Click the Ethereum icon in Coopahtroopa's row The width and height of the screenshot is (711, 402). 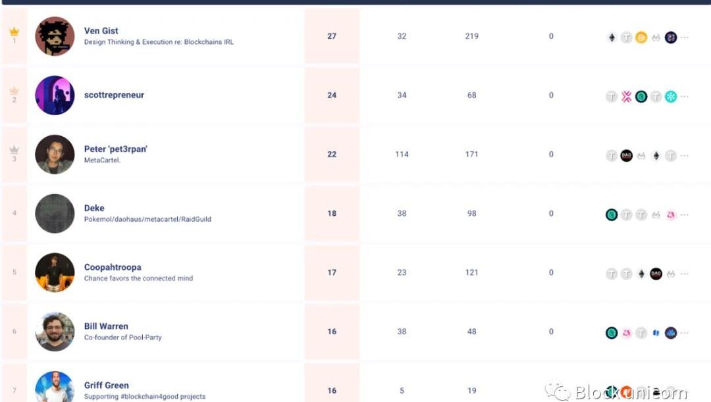pos(641,274)
